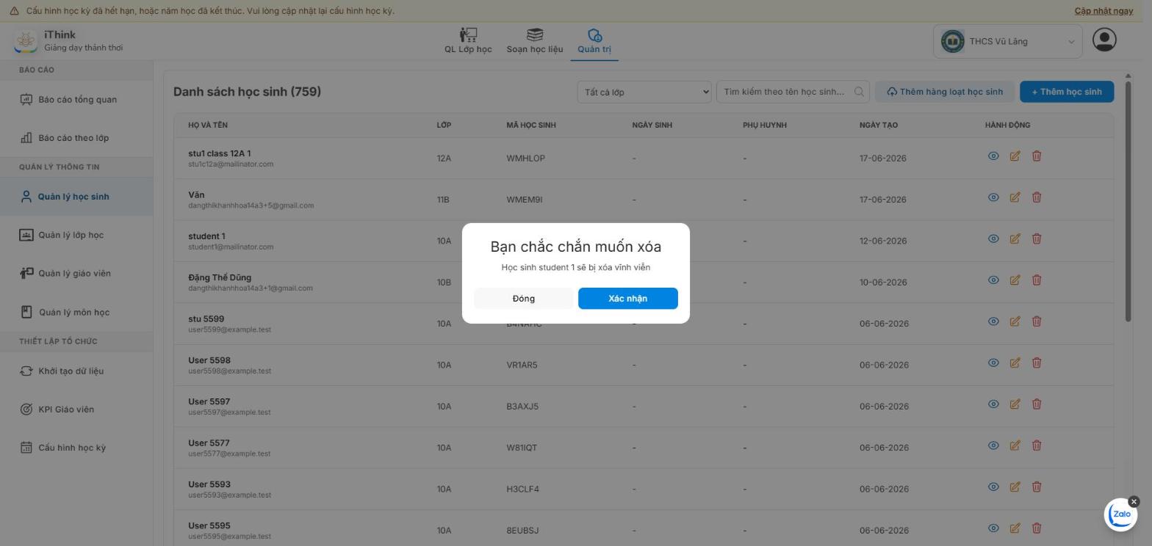Close the Zalo chat widget badge
The image size is (1152, 546).
pos(1134,502)
